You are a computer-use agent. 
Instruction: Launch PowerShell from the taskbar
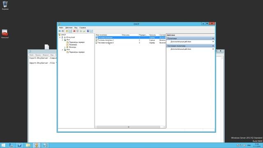coord(19,145)
